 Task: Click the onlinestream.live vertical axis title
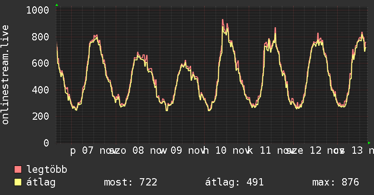[x=5, y=75]
